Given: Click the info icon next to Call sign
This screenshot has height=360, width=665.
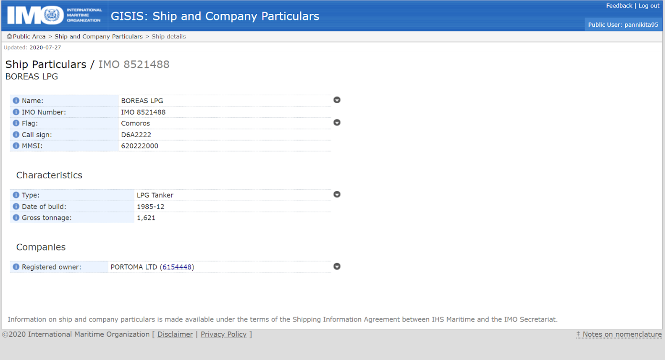Looking at the screenshot, I should [x=16, y=135].
